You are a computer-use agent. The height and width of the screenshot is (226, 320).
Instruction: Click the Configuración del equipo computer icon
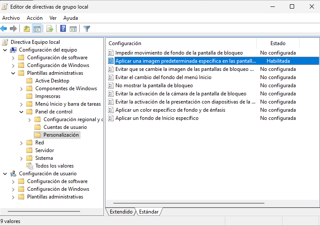click(13, 50)
